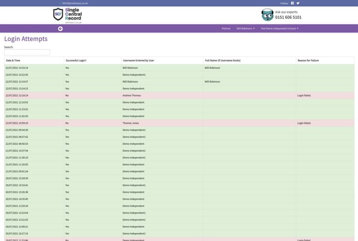Sort by Successful Login? column header
This screenshot has height=241, width=358.
click(76, 61)
